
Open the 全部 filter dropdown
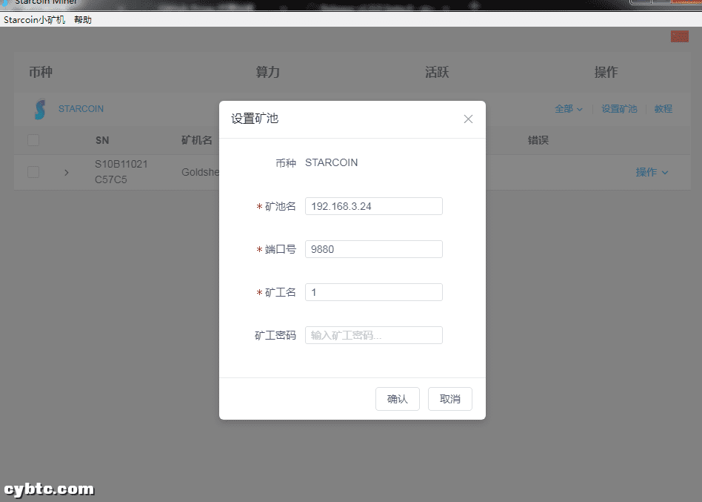pyautogui.click(x=567, y=108)
